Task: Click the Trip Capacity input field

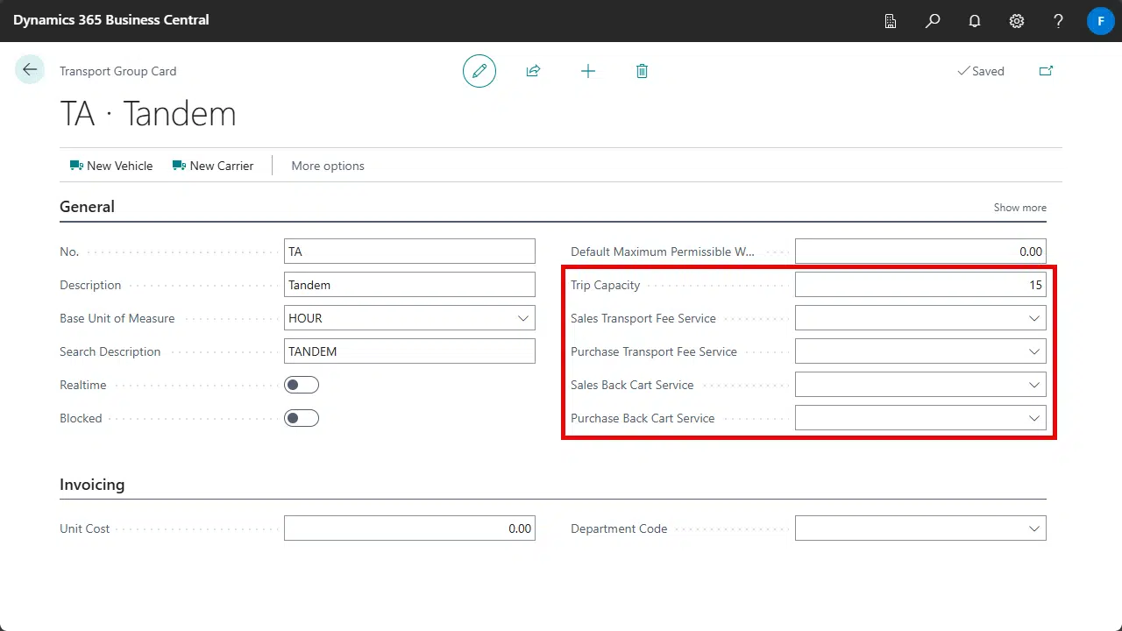Action: 920,285
